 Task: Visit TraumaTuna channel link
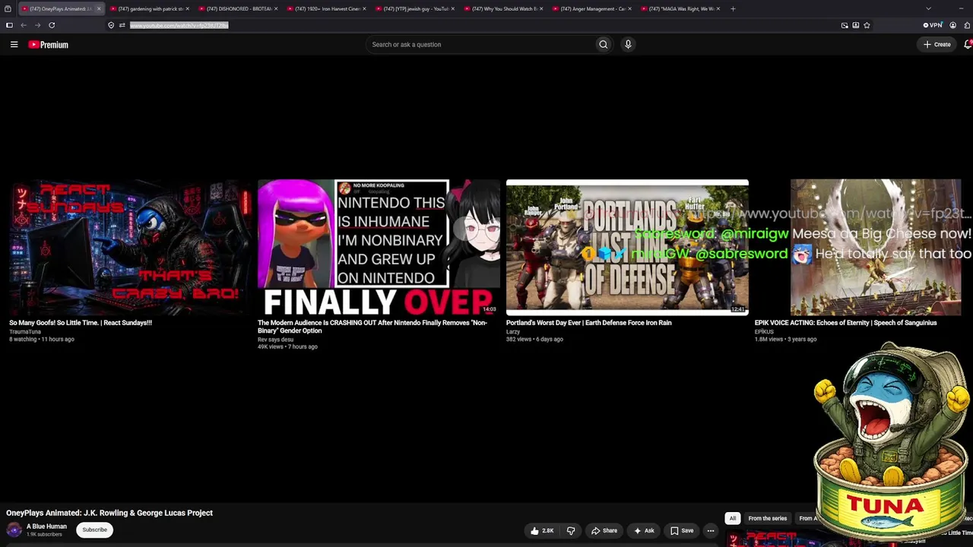pyautogui.click(x=25, y=332)
